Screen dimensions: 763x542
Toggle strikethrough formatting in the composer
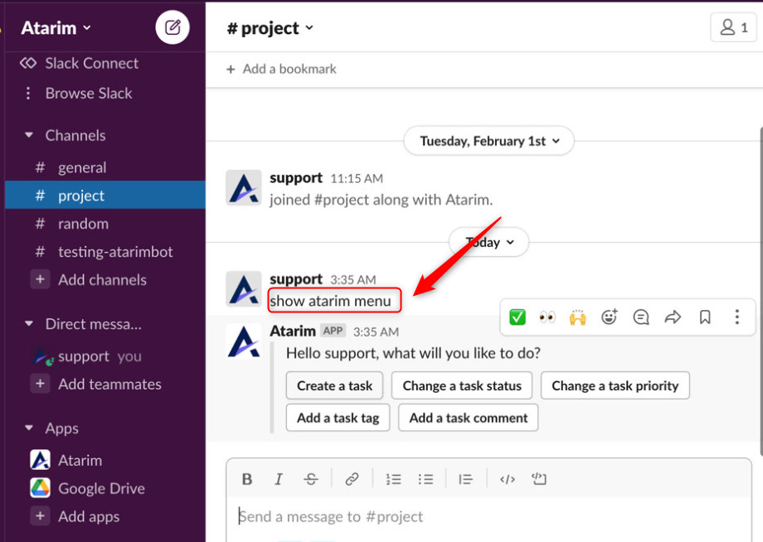coord(311,479)
